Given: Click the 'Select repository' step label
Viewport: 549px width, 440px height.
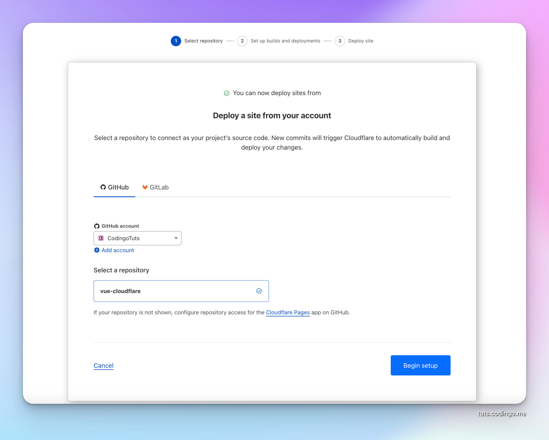Looking at the screenshot, I should point(203,41).
